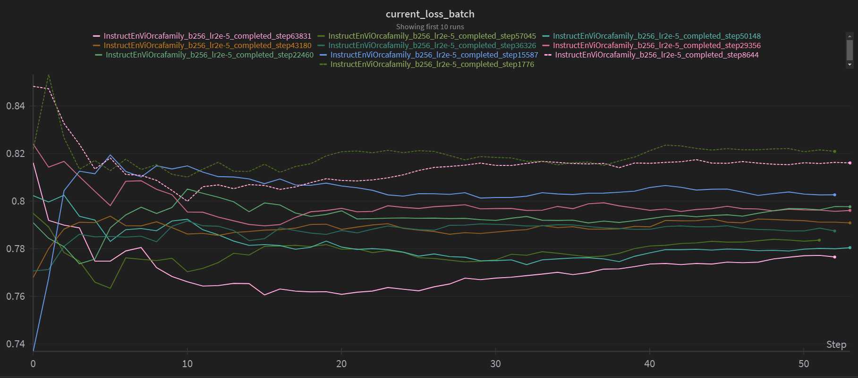Click the current_loss_batch chart title
The image size is (858, 378).
point(430,14)
